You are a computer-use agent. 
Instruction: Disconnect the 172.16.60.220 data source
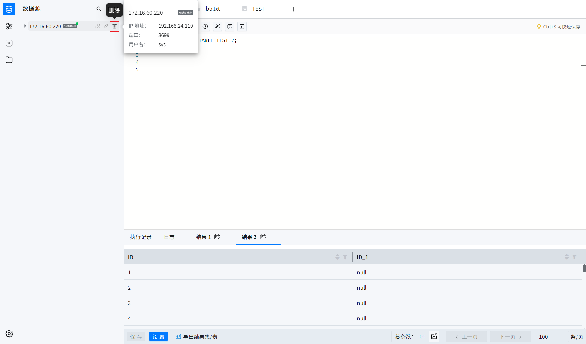click(x=98, y=26)
